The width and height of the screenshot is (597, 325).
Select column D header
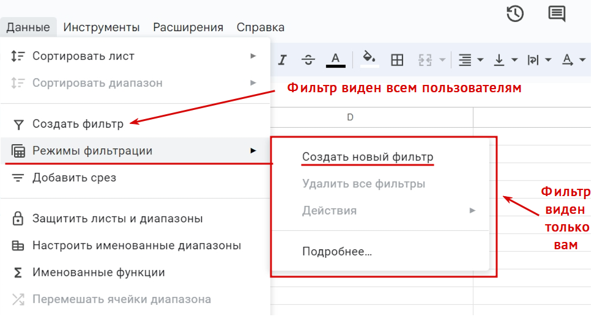pos(350,117)
